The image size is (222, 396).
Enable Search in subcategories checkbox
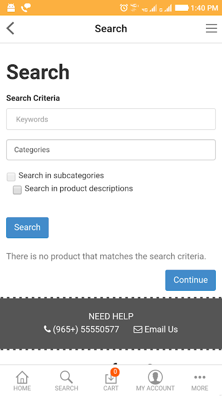pyautogui.click(x=11, y=177)
